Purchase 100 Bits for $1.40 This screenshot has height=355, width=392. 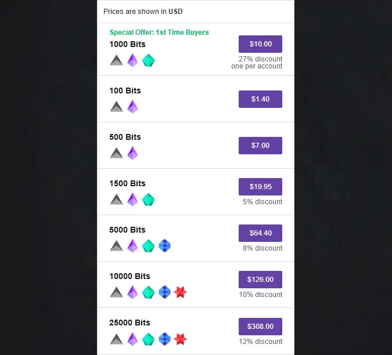(x=260, y=99)
